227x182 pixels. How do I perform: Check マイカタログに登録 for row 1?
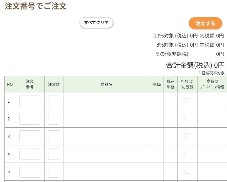[x=187, y=101]
